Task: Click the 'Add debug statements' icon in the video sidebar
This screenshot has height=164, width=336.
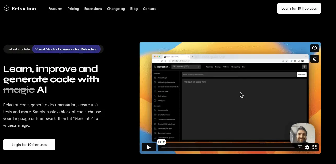Action: pos(155,82)
